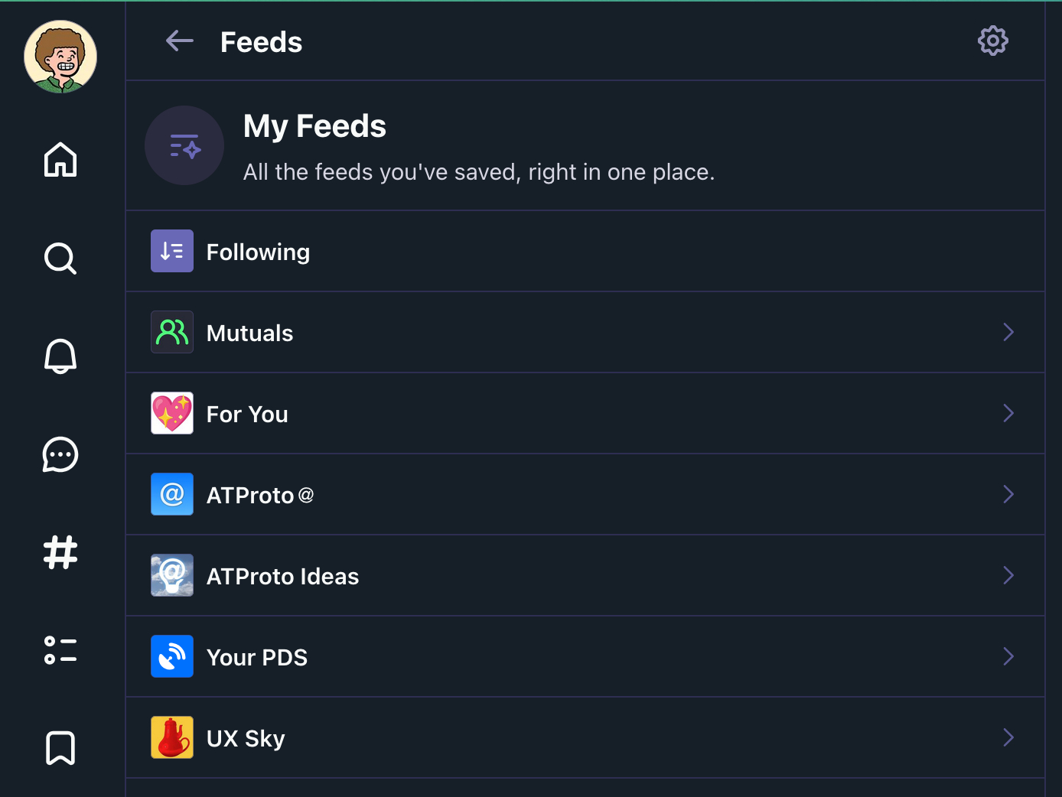Open feed settings gear icon

pyautogui.click(x=992, y=41)
